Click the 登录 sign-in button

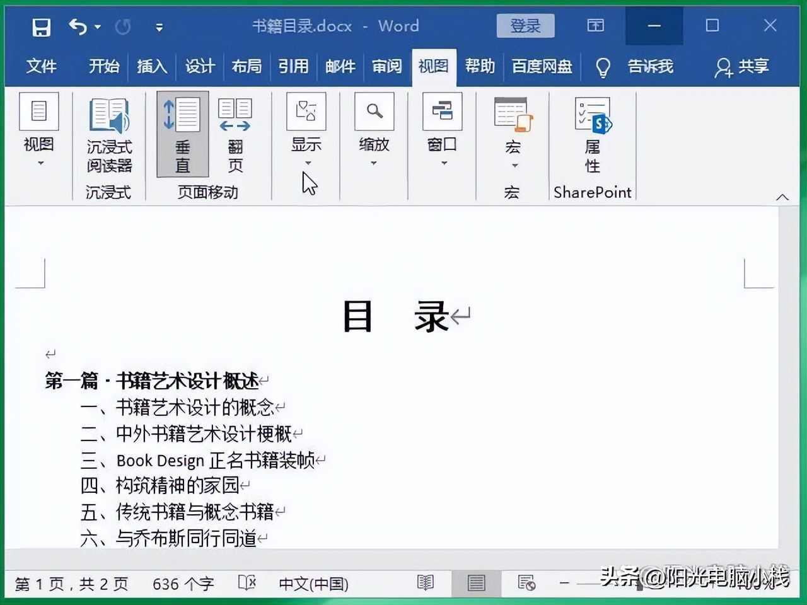click(525, 26)
